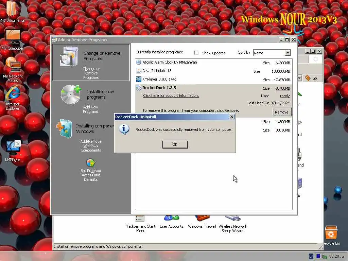Open the Recycle Bin desktop icon

point(332,235)
